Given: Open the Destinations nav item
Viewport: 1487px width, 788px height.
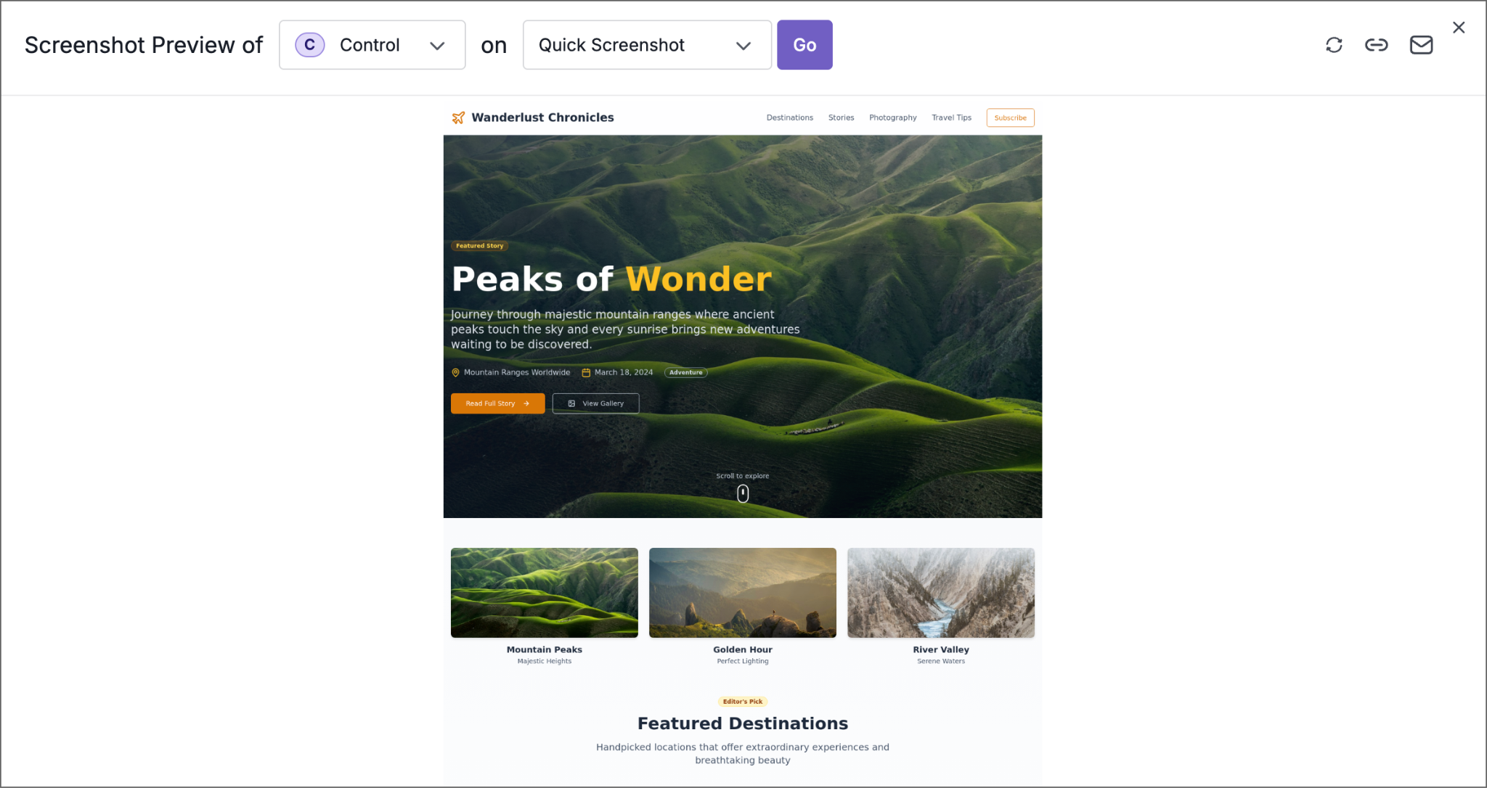Looking at the screenshot, I should (x=790, y=118).
